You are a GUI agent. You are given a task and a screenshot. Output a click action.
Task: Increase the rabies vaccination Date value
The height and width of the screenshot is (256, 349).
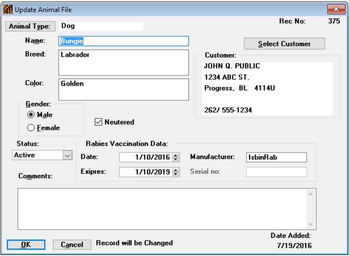(x=177, y=155)
